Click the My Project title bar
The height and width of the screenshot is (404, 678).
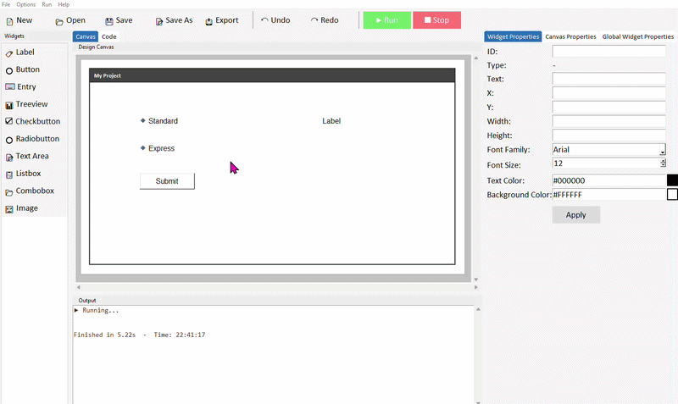pyautogui.click(x=272, y=75)
